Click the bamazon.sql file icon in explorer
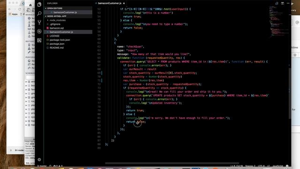Viewport: 300px width, 169px height. (x=48, y=28)
